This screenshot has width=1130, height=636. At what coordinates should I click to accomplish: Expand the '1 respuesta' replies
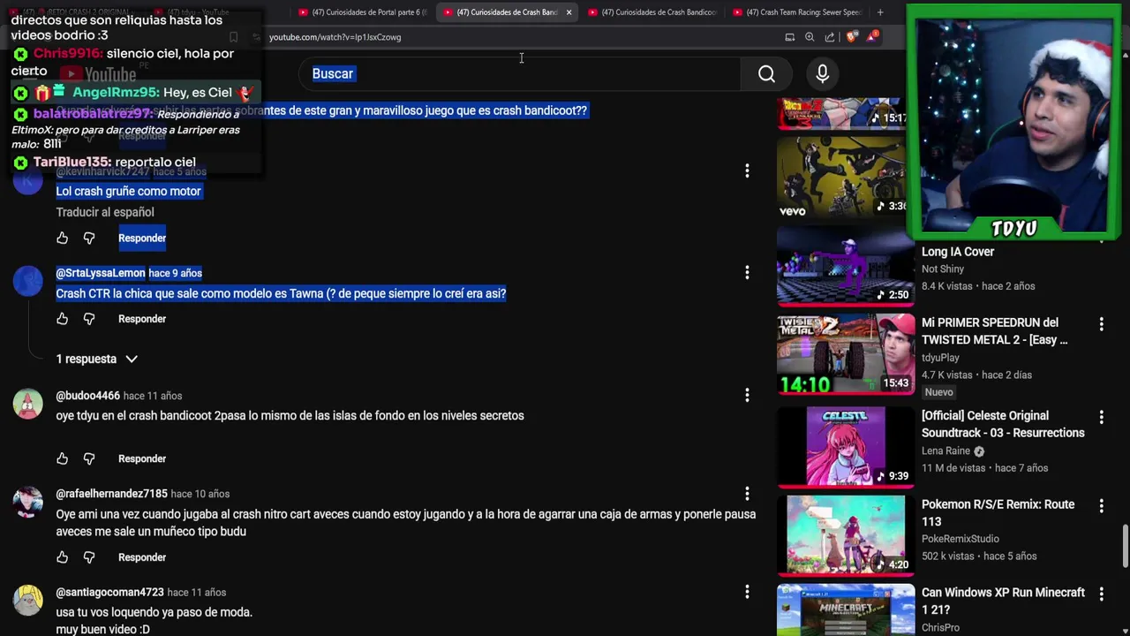tap(97, 359)
